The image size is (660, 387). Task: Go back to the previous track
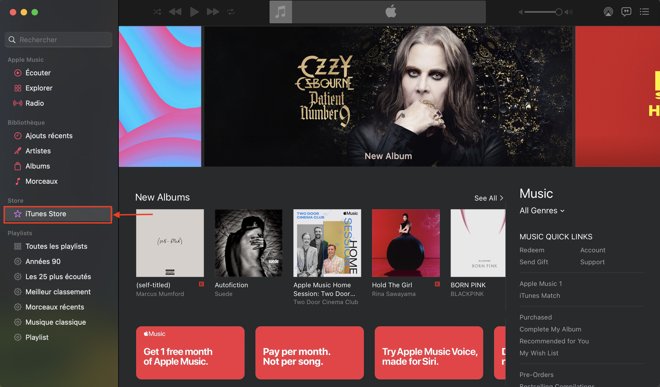[x=175, y=12]
